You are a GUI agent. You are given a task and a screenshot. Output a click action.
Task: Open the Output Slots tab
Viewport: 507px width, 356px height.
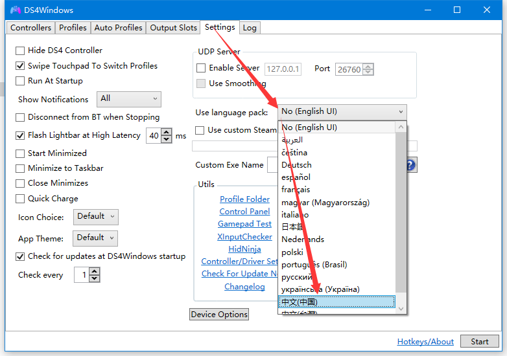173,28
